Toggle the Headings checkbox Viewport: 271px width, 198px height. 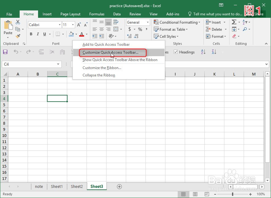pyautogui.click(x=176, y=52)
